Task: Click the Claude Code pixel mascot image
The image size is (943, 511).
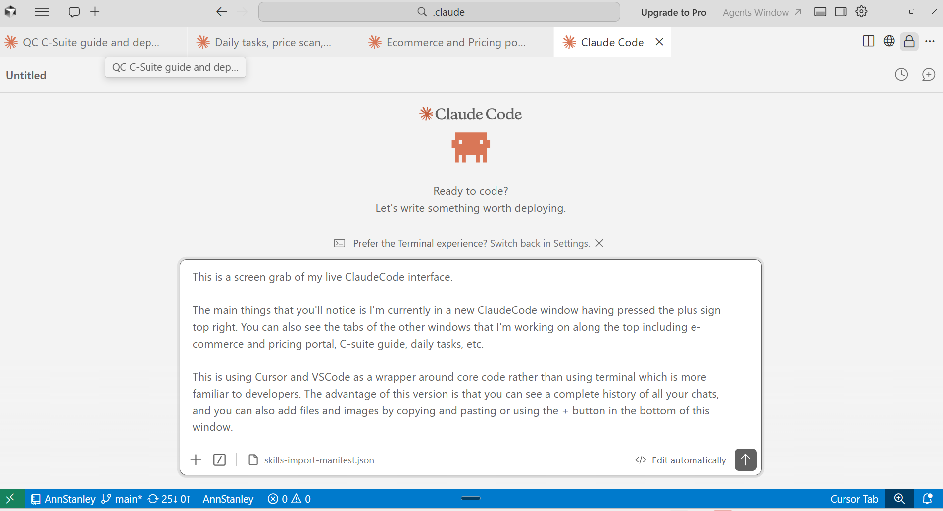Action: (x=471, y=148)
